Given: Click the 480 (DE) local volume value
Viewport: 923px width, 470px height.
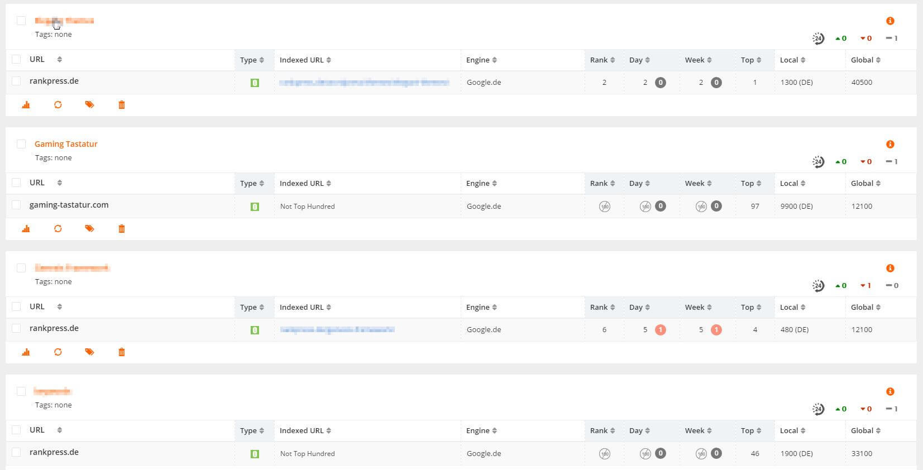Looking at the screenshot, I should pos(795,330).
